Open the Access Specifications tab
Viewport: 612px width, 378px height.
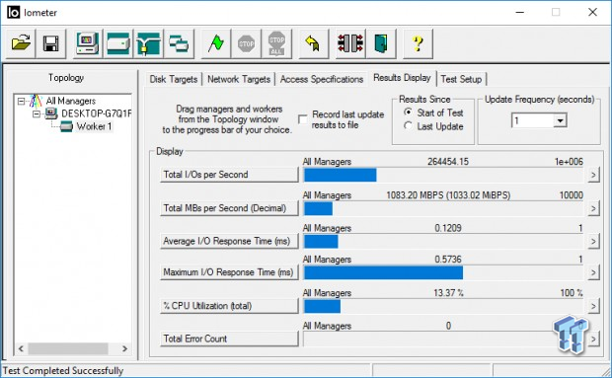[322, 79]
